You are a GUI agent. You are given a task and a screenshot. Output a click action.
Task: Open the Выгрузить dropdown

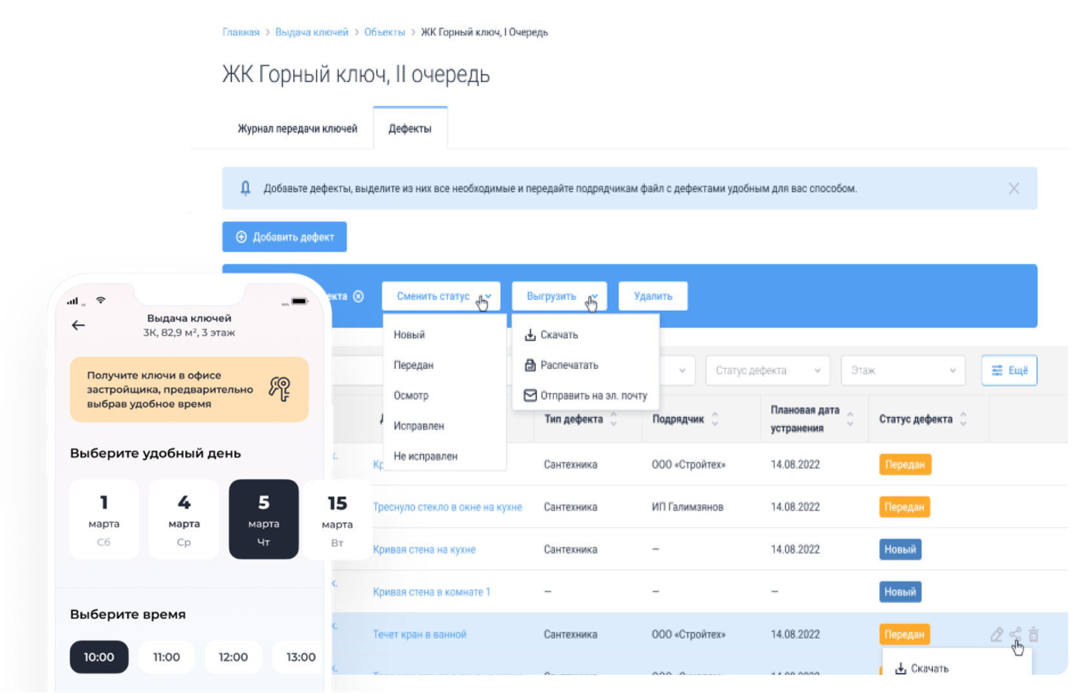tap(559, 296)
